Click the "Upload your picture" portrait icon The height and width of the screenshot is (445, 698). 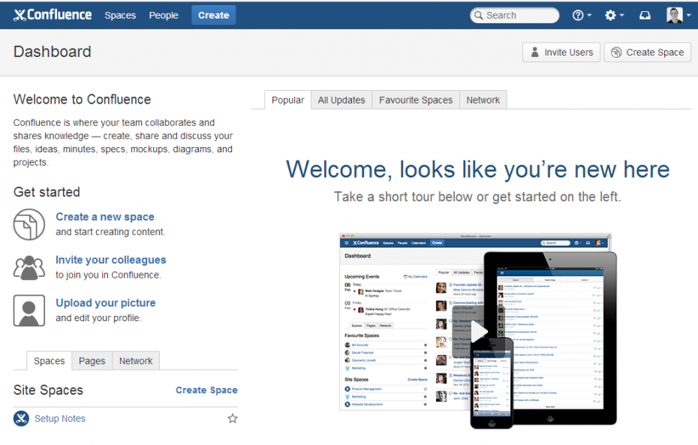29,310
